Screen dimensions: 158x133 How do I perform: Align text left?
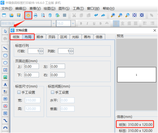point(116,23)
